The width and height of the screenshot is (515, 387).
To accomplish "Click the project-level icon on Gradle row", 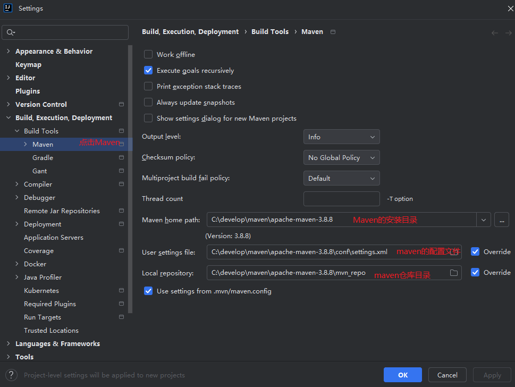I will click(121, 157).
